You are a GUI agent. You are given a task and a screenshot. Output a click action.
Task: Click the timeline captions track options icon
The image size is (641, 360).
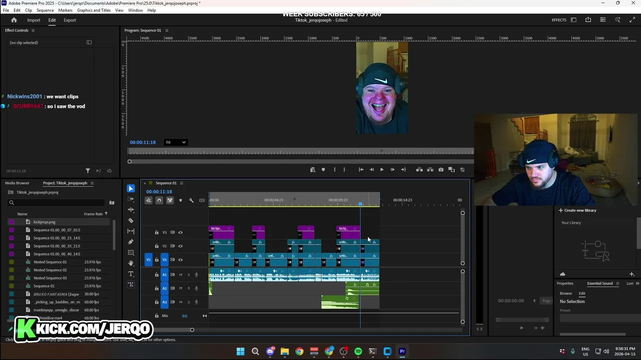click(x=202, y=200)
